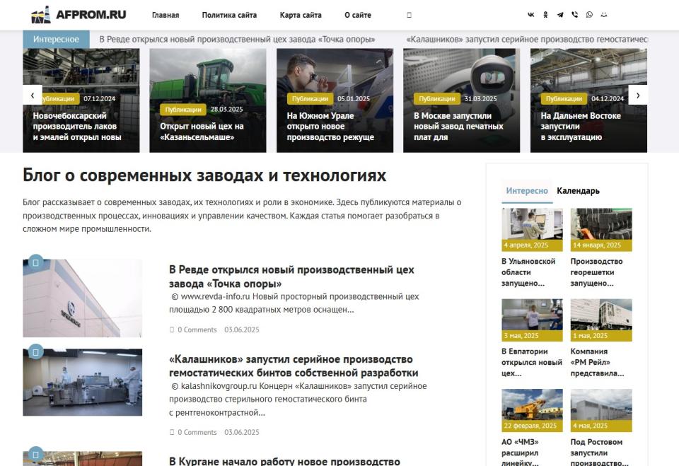Go back a slide using the left arrow

(33, 93)
